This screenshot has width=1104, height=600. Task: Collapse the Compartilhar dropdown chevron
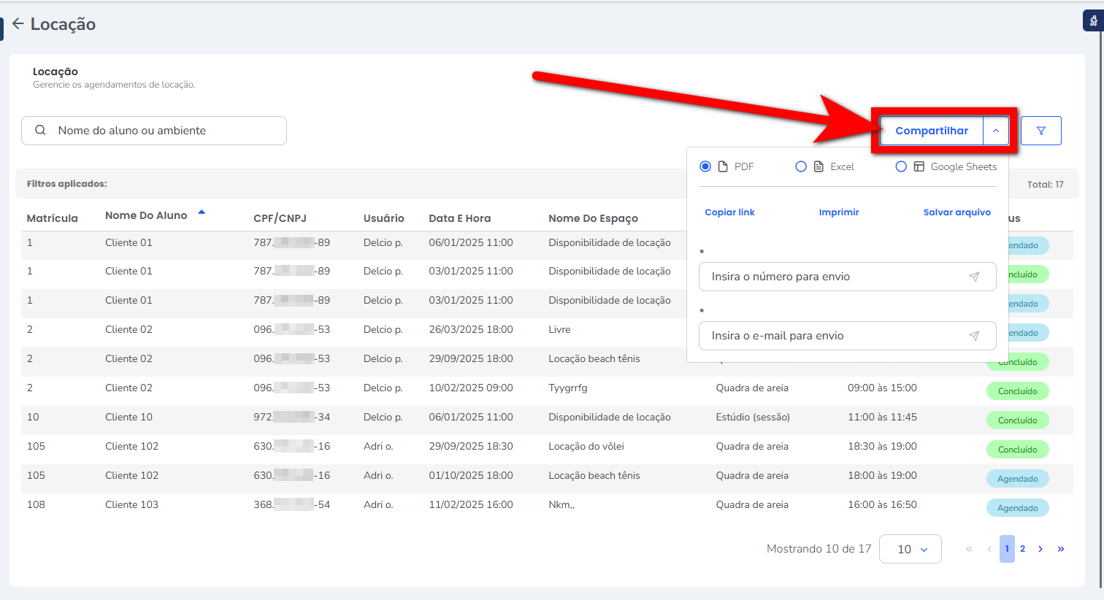996,131
